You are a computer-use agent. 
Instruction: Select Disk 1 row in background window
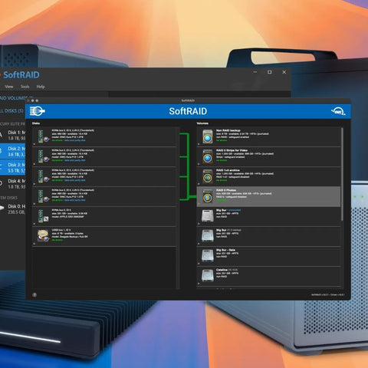click(x=13, y=135)
